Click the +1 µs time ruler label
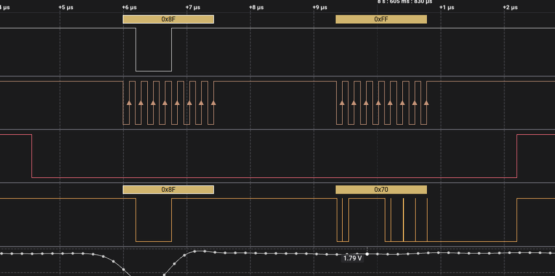This screenshot has height=276, width=555. pyautogui.click(x=447, y=7)
